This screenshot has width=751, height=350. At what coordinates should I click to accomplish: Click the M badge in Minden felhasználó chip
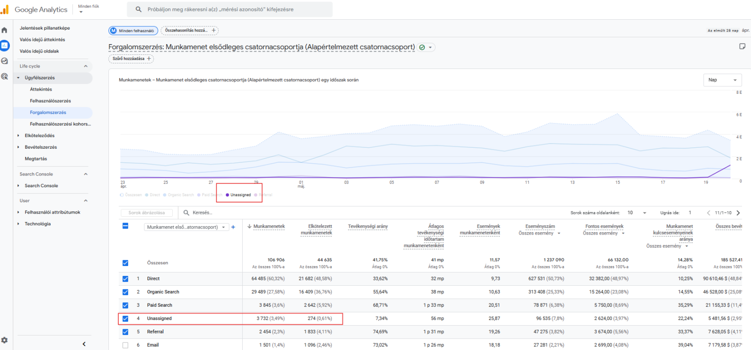[x=113, y=30]
